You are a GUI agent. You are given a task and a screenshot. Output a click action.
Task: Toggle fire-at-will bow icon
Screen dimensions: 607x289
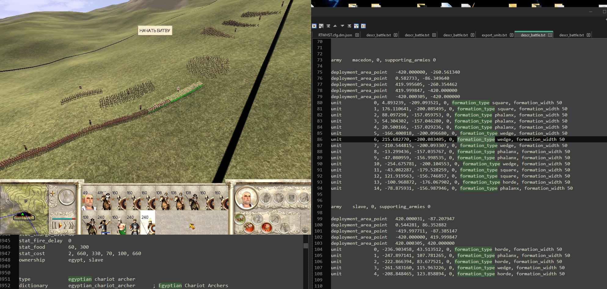(x=275, y=219)
